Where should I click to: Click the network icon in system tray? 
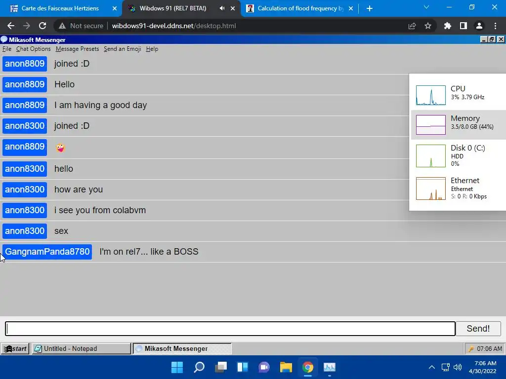tap(446, 367)
